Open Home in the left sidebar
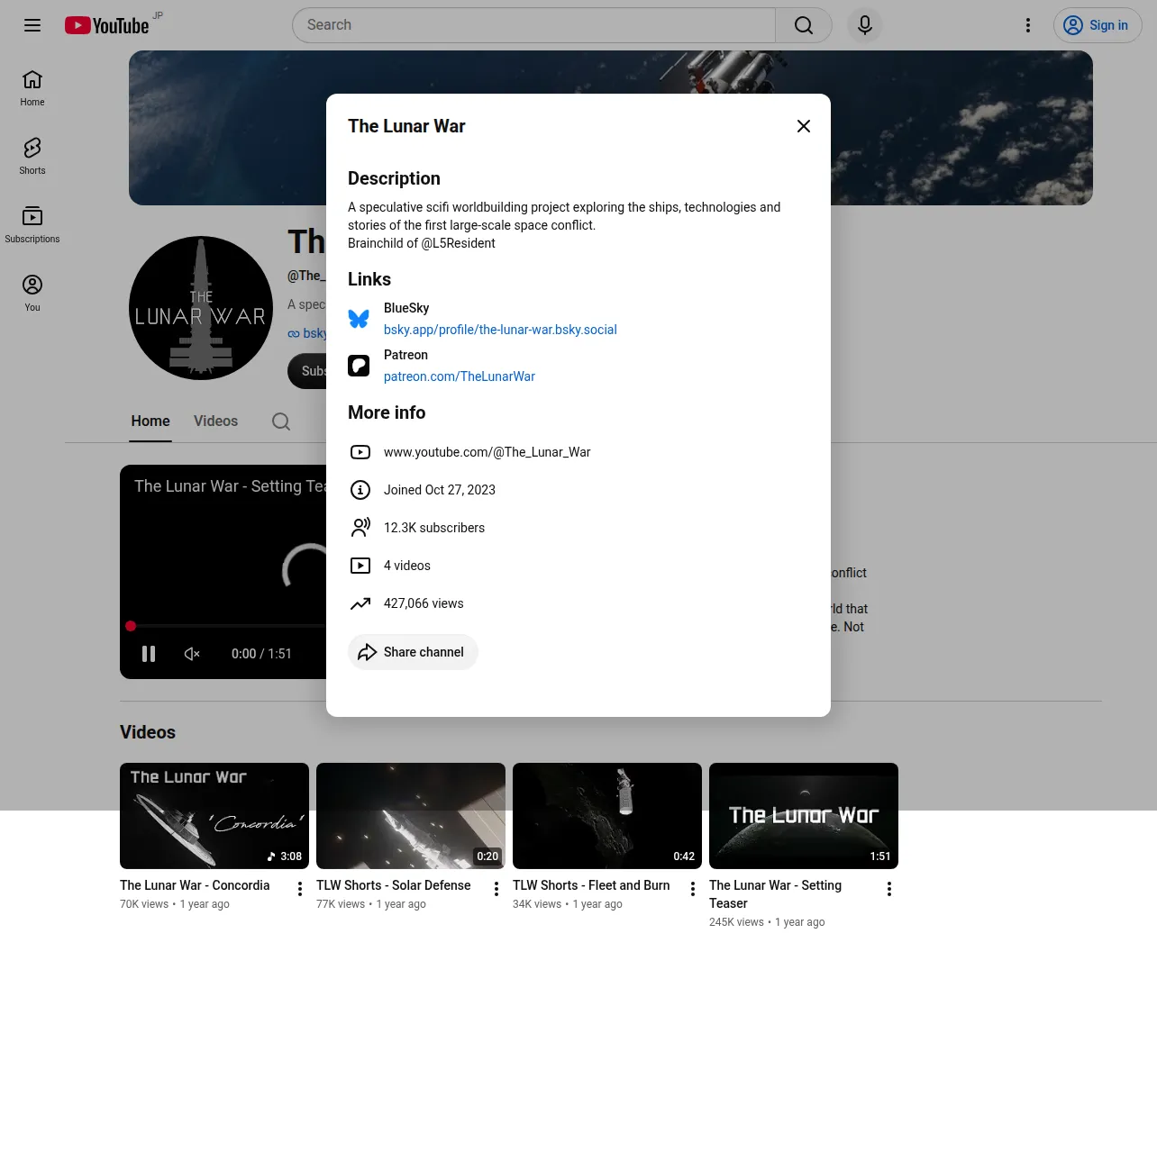This screenshot has height=1160, width=1157. click(32, 88)
